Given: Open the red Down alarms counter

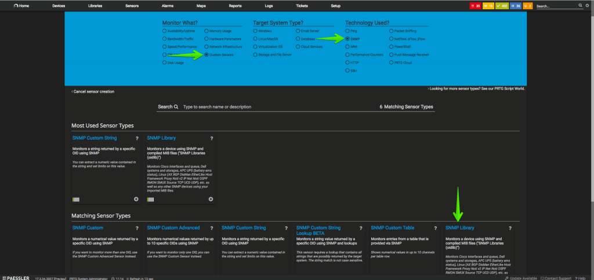Looking at the screenshot, I should coord(475,6).
